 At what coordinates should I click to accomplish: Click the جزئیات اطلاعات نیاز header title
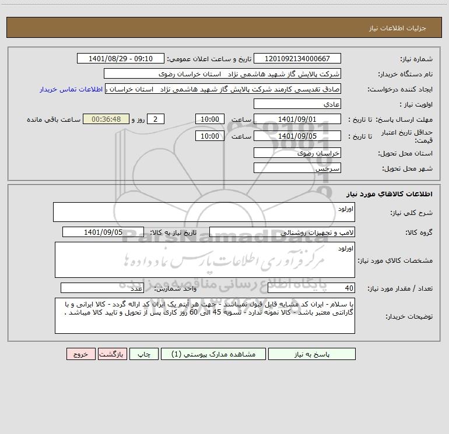point(398,28)
